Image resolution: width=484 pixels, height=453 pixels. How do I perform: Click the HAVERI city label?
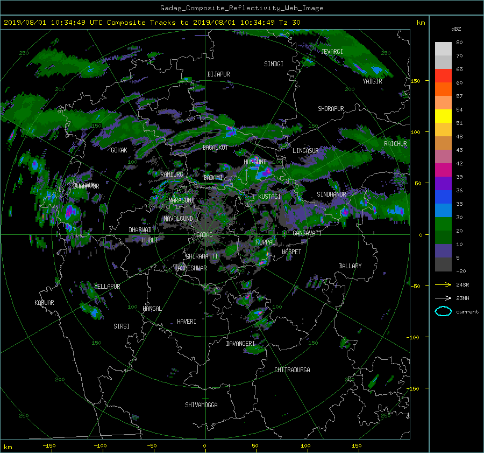click(x=187, y=322)
